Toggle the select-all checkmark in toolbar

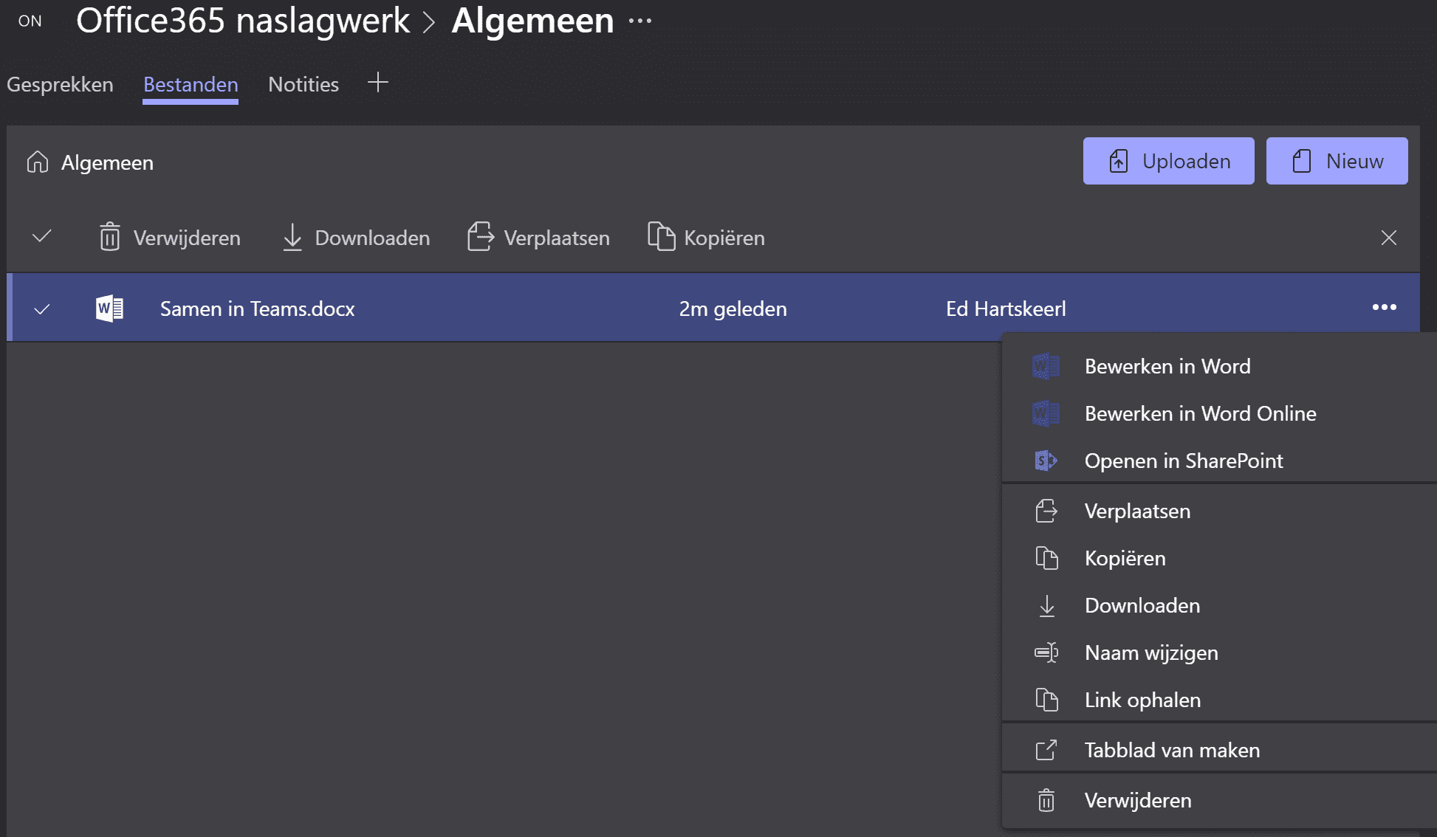tap(42, 237)
